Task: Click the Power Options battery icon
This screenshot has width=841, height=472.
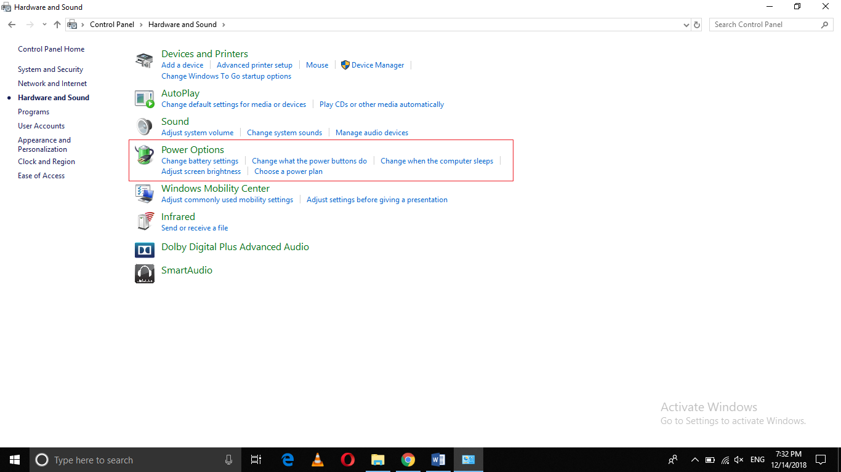Action: coord(144,155)
